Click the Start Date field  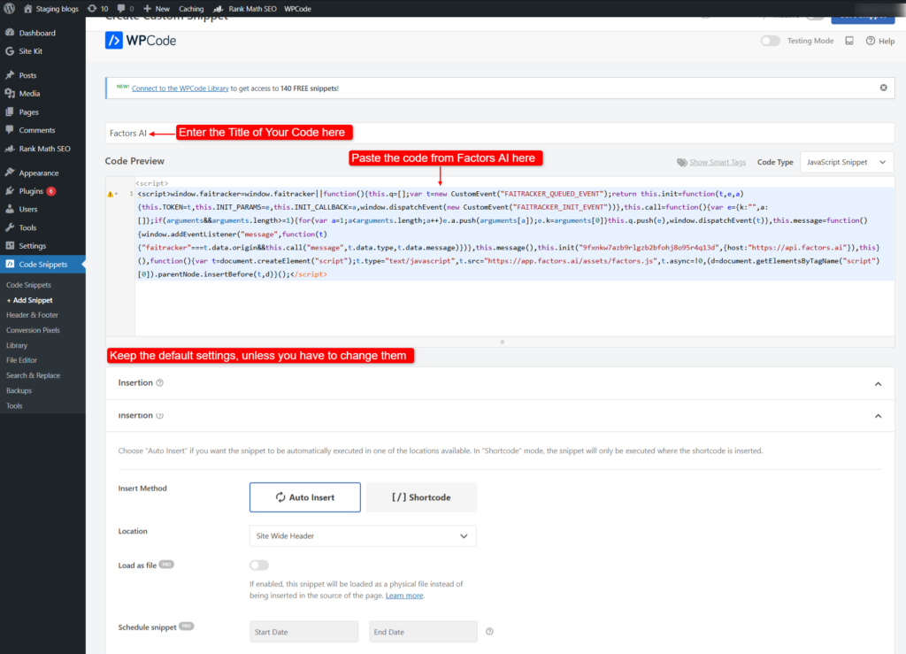click(304, 632)
